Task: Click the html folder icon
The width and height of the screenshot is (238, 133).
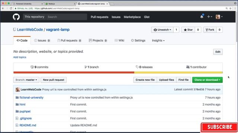Action: (17, 104)
